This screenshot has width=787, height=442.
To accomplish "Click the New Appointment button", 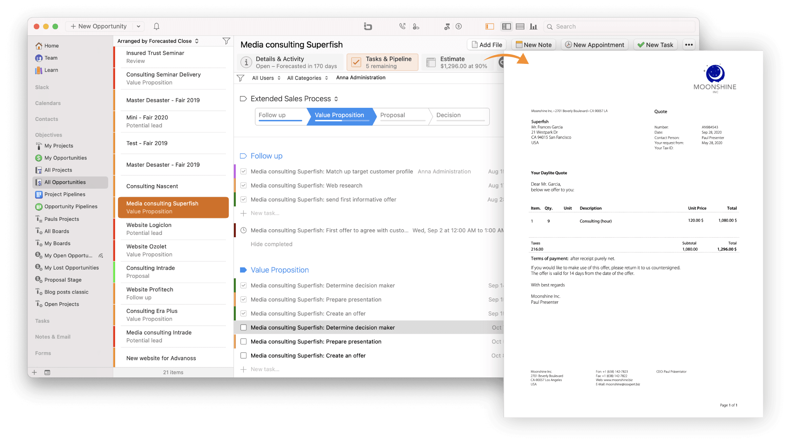I will 594,45.
